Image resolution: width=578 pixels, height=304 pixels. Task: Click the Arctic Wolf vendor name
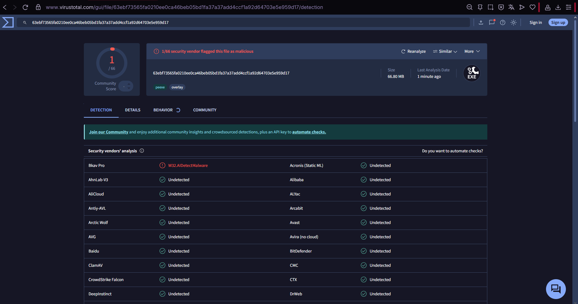[x=98, y=222]
